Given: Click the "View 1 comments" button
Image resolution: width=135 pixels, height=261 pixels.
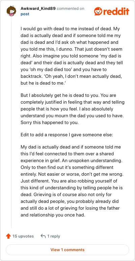Looking at the screenshot, I should [x=67, y=250].
